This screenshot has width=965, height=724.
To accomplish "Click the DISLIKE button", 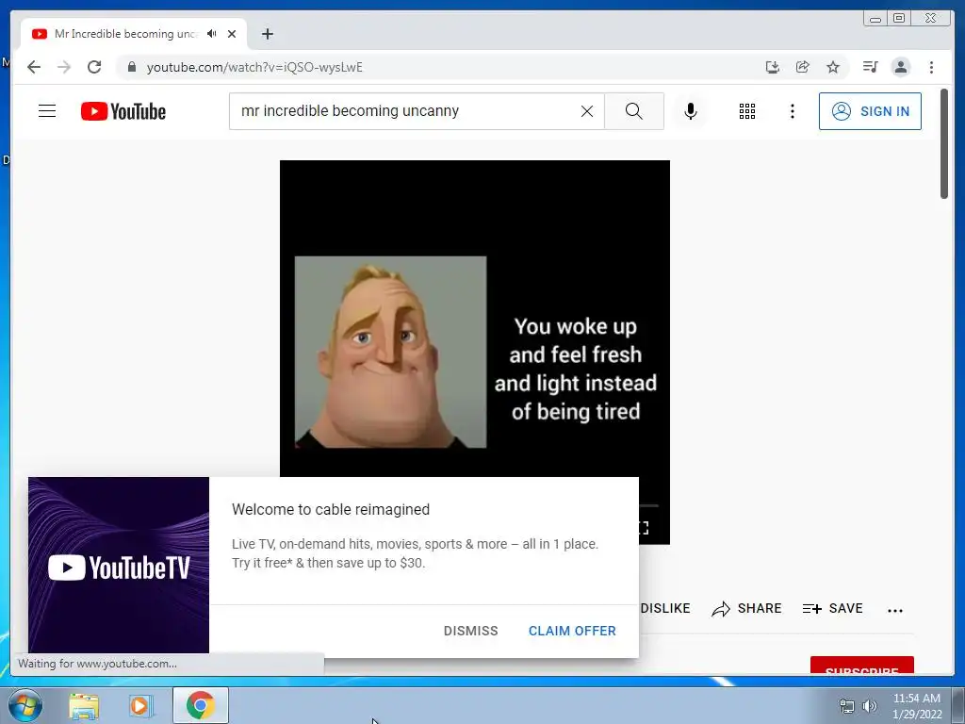I will (664, 608).
